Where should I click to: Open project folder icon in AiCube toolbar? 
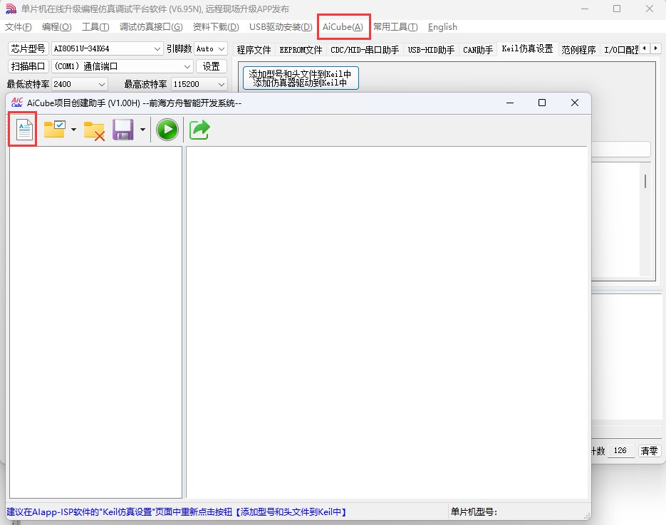(x=54, y=130)
